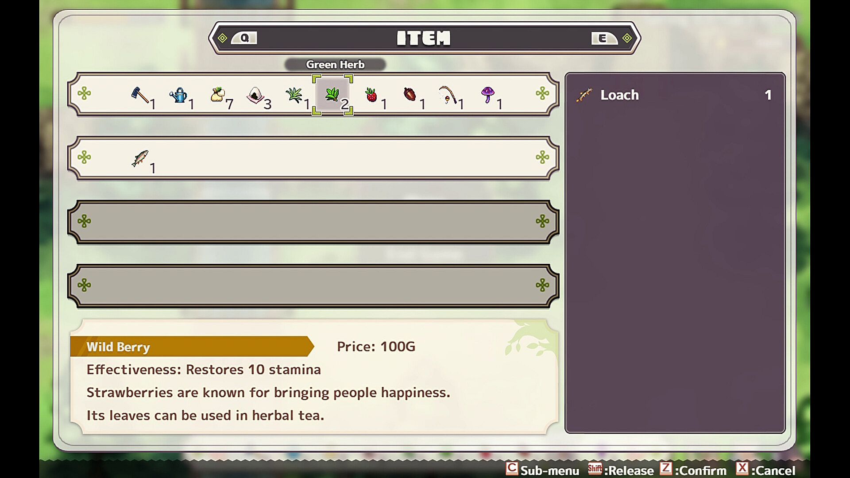Screen dimensions: 850x478
Task: Select the fourth empty inventory row
Action: point(313,285)
